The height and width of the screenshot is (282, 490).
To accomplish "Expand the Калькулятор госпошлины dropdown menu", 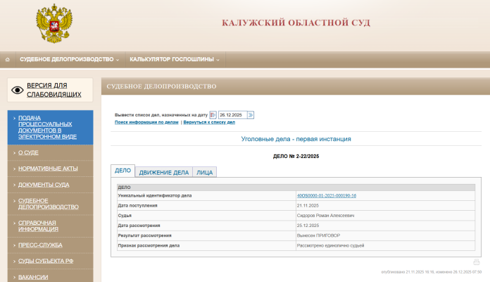I will tap(174, 59).
